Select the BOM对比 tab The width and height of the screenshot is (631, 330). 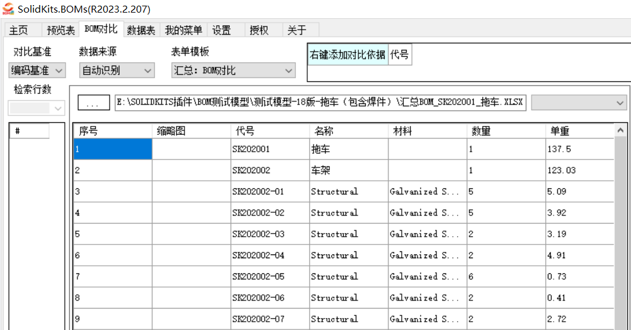tap(101, 29)
